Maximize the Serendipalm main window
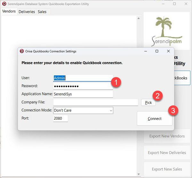The width and height of the screenshot is (192, 178). coord(174,4)
